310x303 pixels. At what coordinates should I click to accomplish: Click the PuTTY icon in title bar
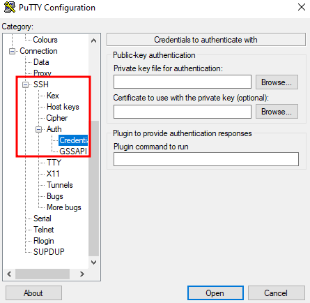click(10, 7)
